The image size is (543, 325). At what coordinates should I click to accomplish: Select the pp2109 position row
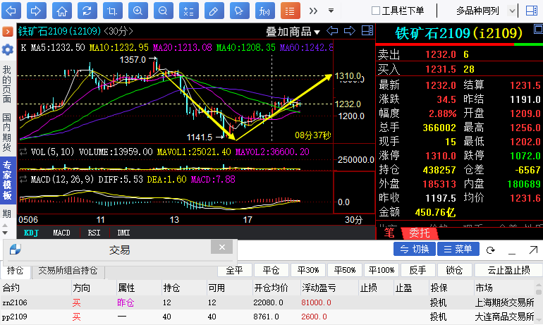click(269, 317)
